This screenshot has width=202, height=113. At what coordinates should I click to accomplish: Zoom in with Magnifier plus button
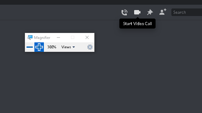tap(39, 47)
